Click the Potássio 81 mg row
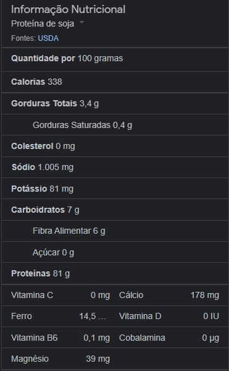The height and width of the screenshot is (371, 229). click(115, 189)
